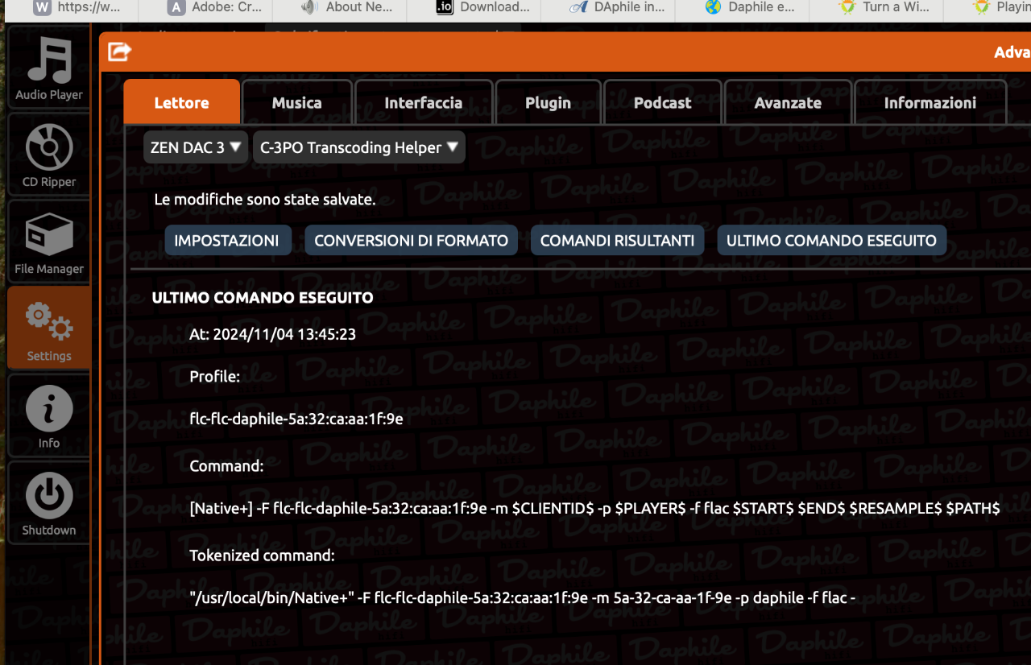The width and height of the screenshot is (1031, 665).
Task: Open CONVERSIONI DI FORMATO section
Action: 412,241
